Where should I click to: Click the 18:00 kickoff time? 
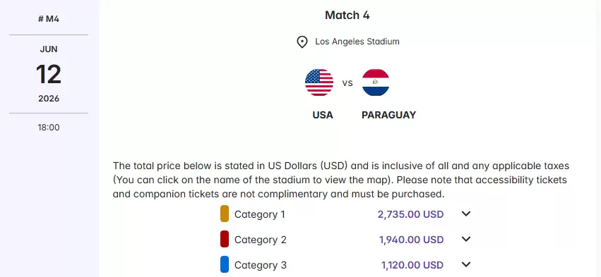[49, 128]
